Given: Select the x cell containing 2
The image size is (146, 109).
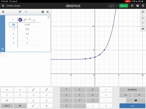Looking at the screenshot, I should pyautogui.click(x=13, y=43).
